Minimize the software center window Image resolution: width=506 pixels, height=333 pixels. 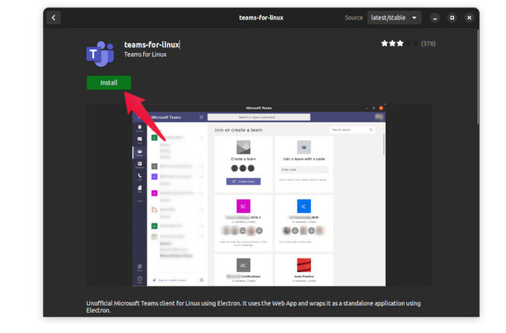pos(435,18)
